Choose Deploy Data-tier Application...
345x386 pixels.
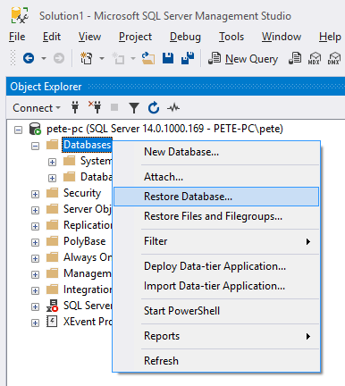[216, 266]
